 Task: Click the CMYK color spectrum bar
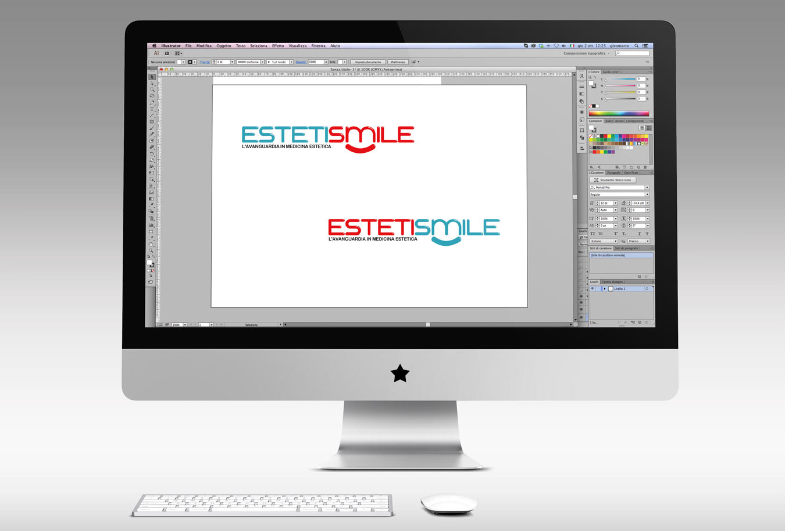(x=619, y=113)
